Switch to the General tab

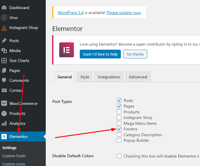click(x=65, y=77)
